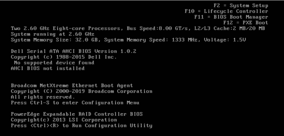284x136 pixels.
Task: Choose F10 = Lifecycle Controller entry
Action: (226, 11)
